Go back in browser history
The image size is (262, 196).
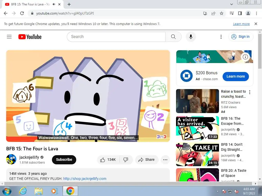(6, 13)
